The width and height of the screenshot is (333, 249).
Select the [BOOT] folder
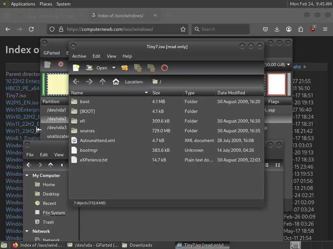[166, 112]
